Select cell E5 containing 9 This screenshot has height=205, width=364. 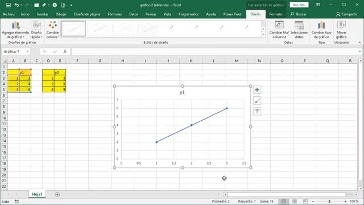coord(60,89)
